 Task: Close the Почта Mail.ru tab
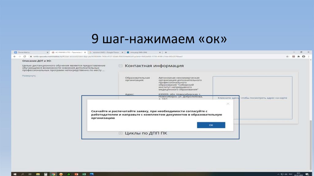pyautogui.click(x=48, y=52)
